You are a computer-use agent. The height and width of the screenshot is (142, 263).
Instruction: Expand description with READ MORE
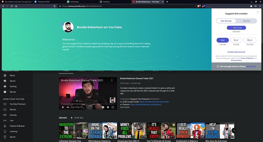[125, 107]
